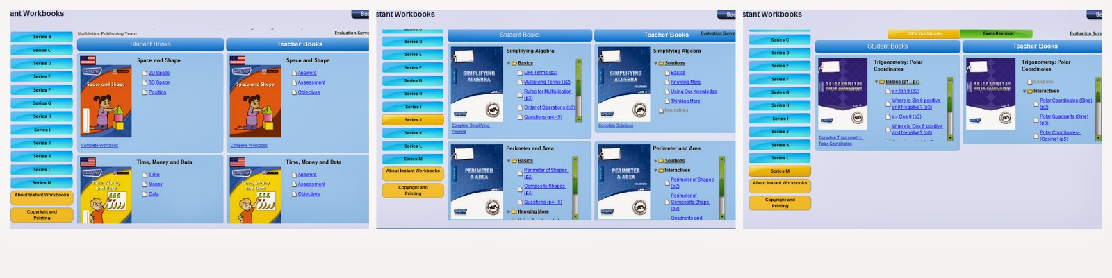The image size is (1112, 278).
Task: Click the student Space and Shape book cover
Action: point(106,102)
